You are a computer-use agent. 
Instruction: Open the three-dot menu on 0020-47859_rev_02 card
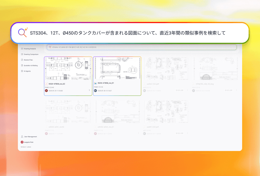(x=89, y=90)
